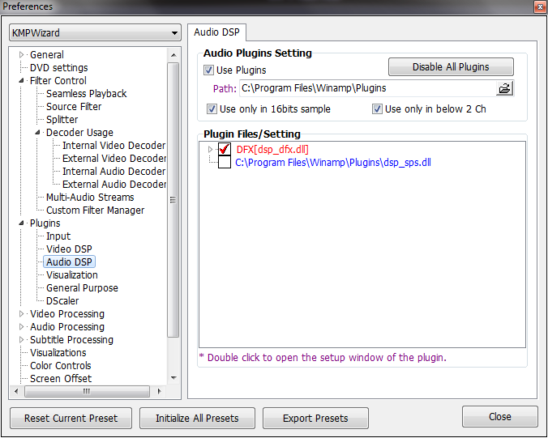Click the plugin Path input field
The image size is (548, 438).
pos(367,88)
